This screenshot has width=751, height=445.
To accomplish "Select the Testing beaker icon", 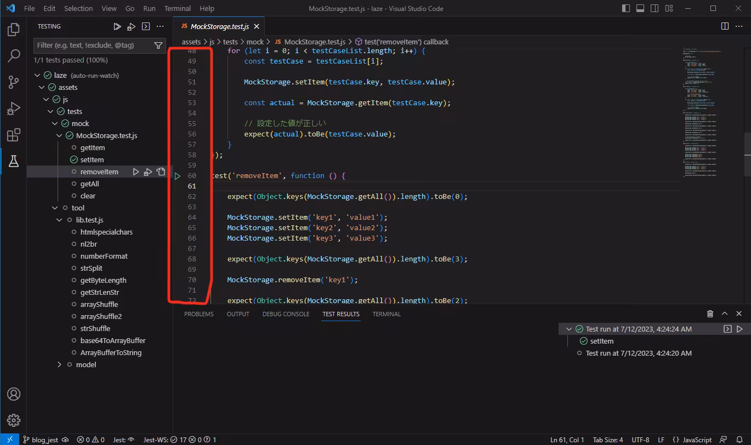I will point(14,161).
